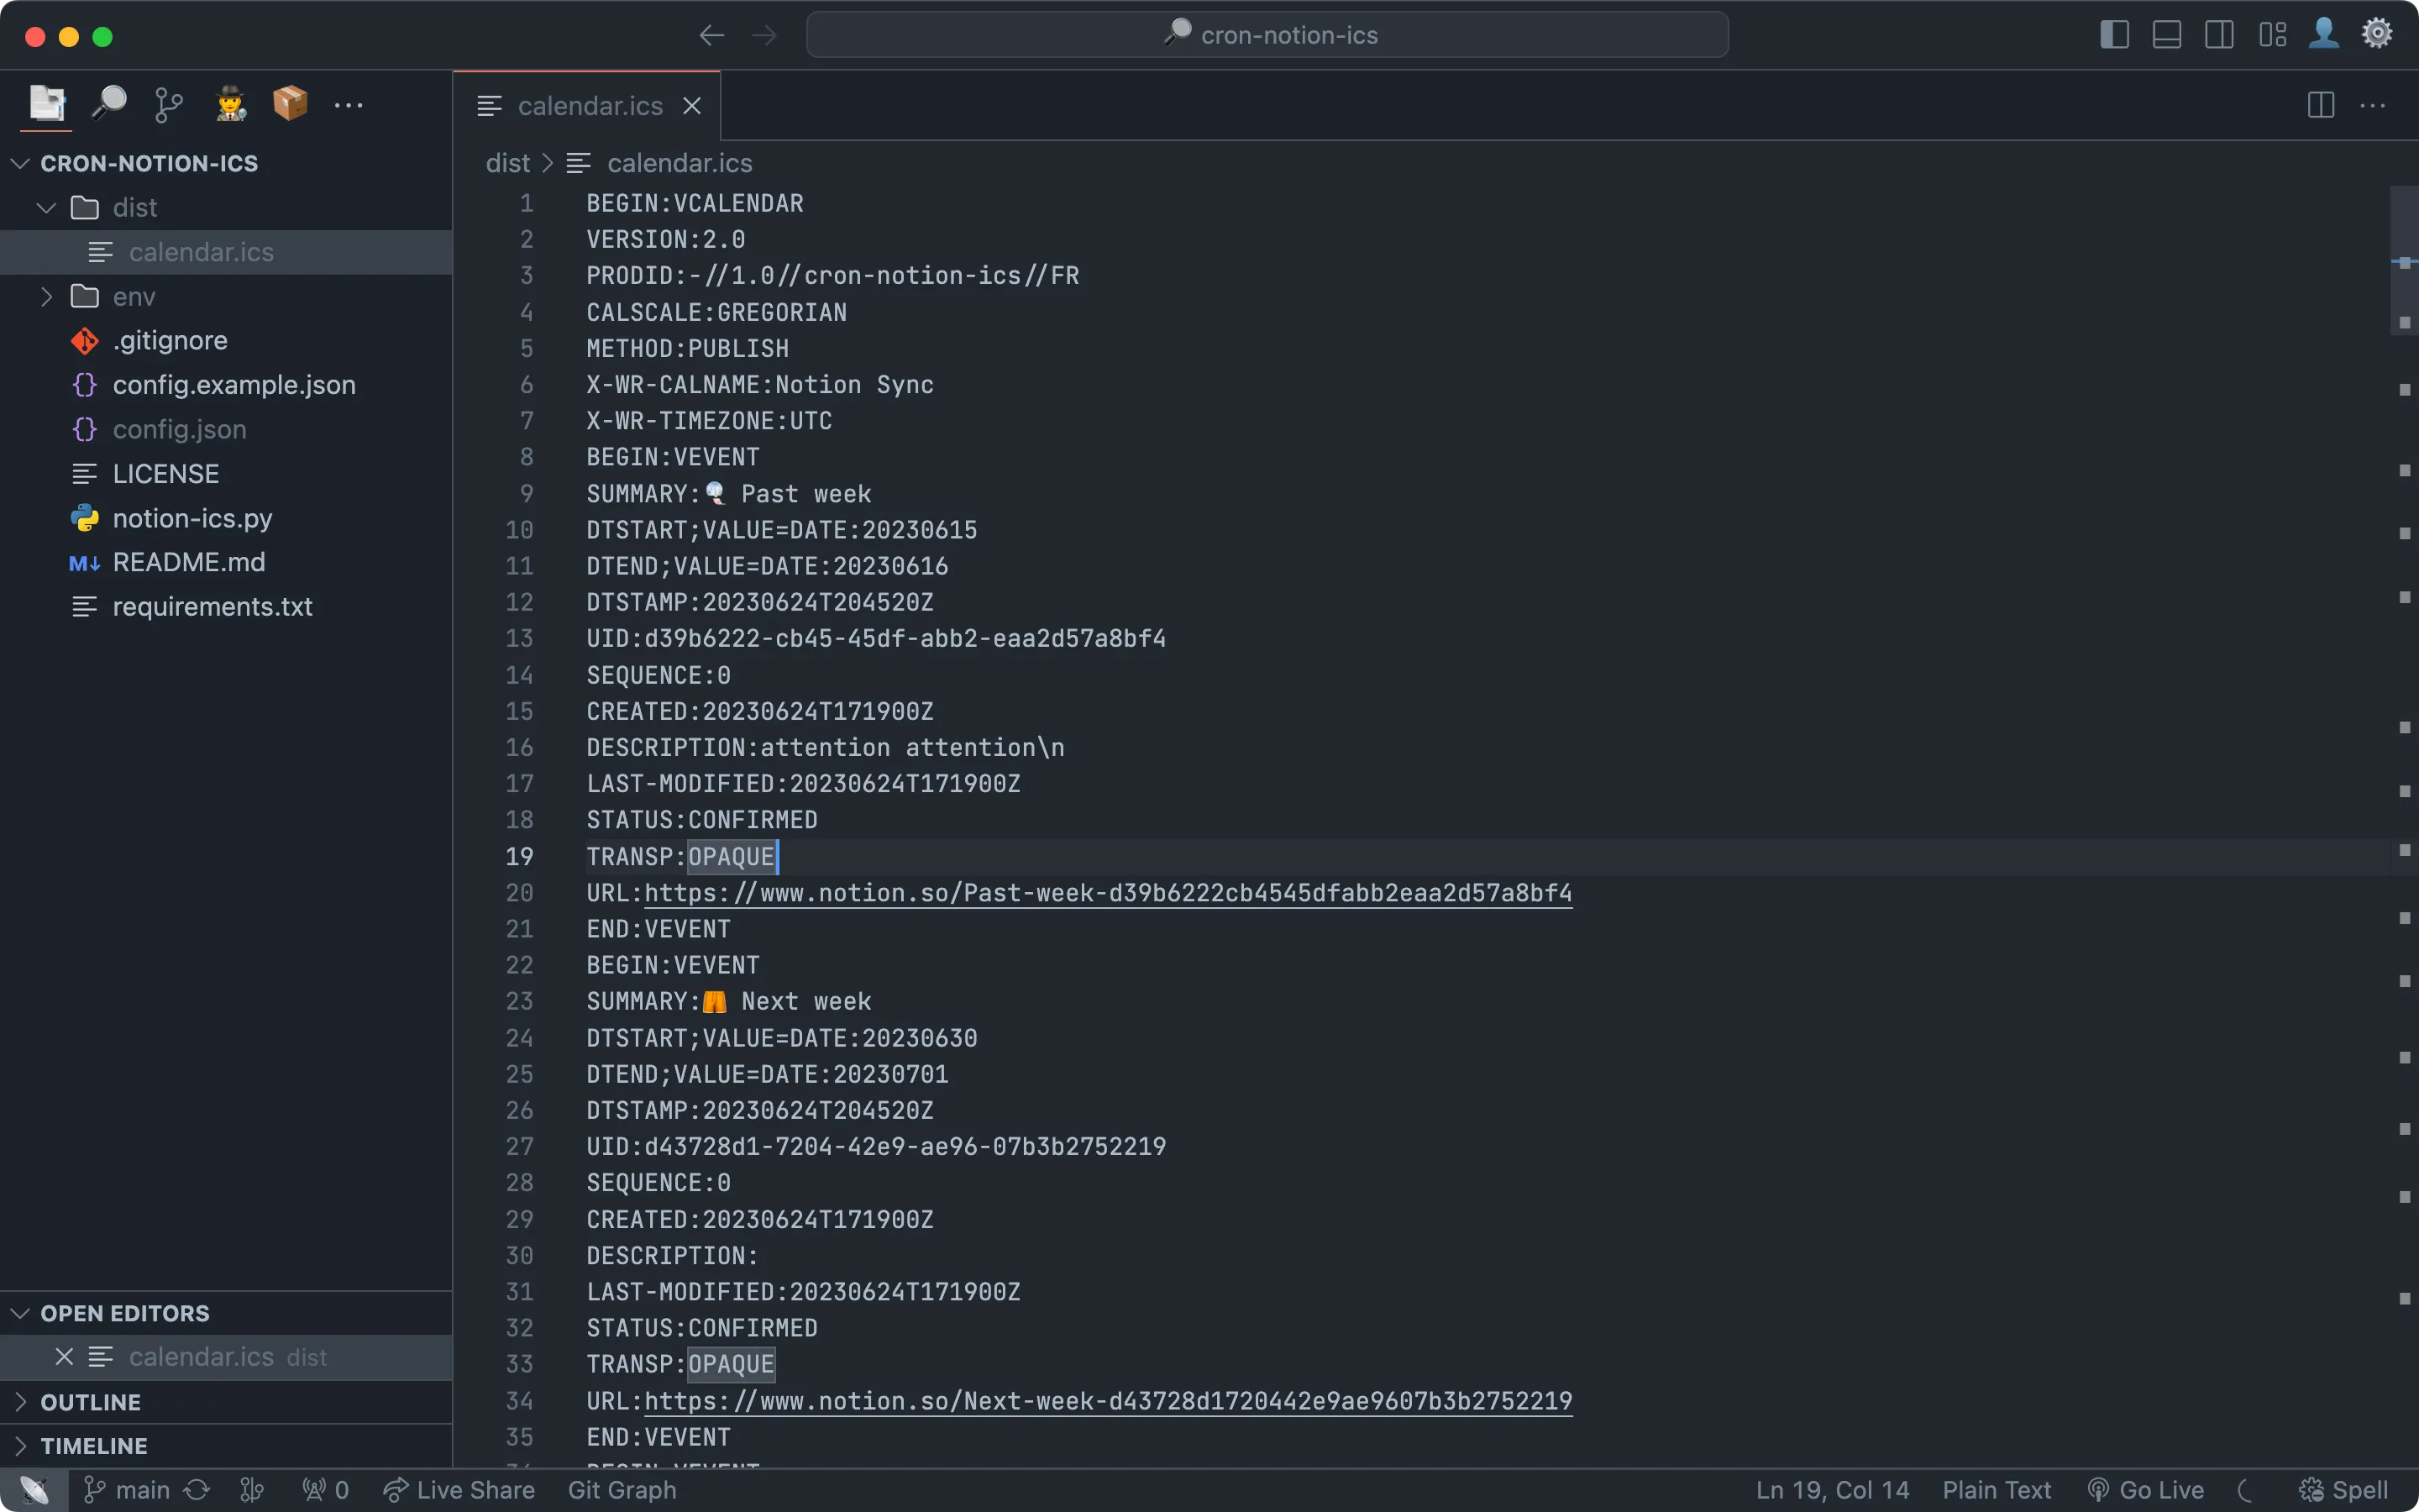2419x1512 pixels.
Task: Toggle the primary sidebar layout icon
Action: point(2114,35)
